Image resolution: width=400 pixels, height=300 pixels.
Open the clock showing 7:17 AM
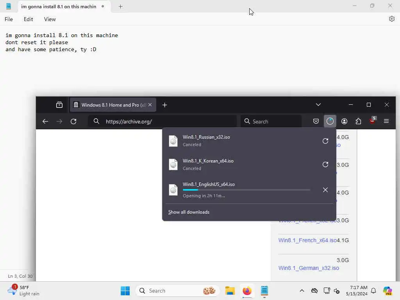357,291
